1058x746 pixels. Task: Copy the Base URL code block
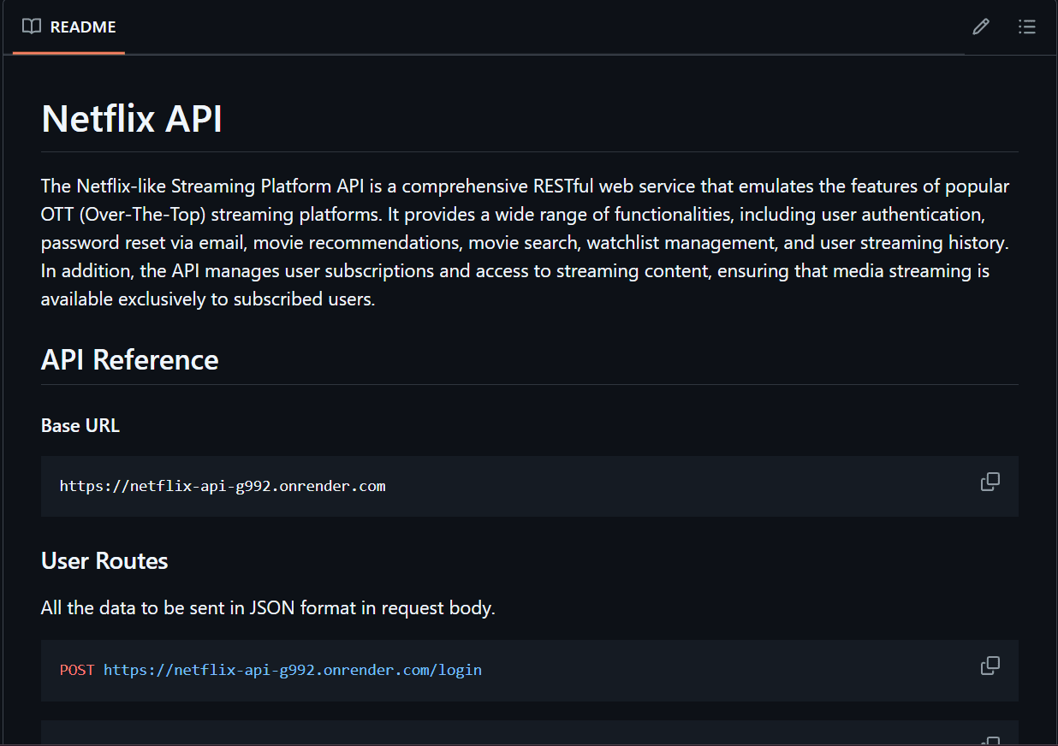click(990, 482)
